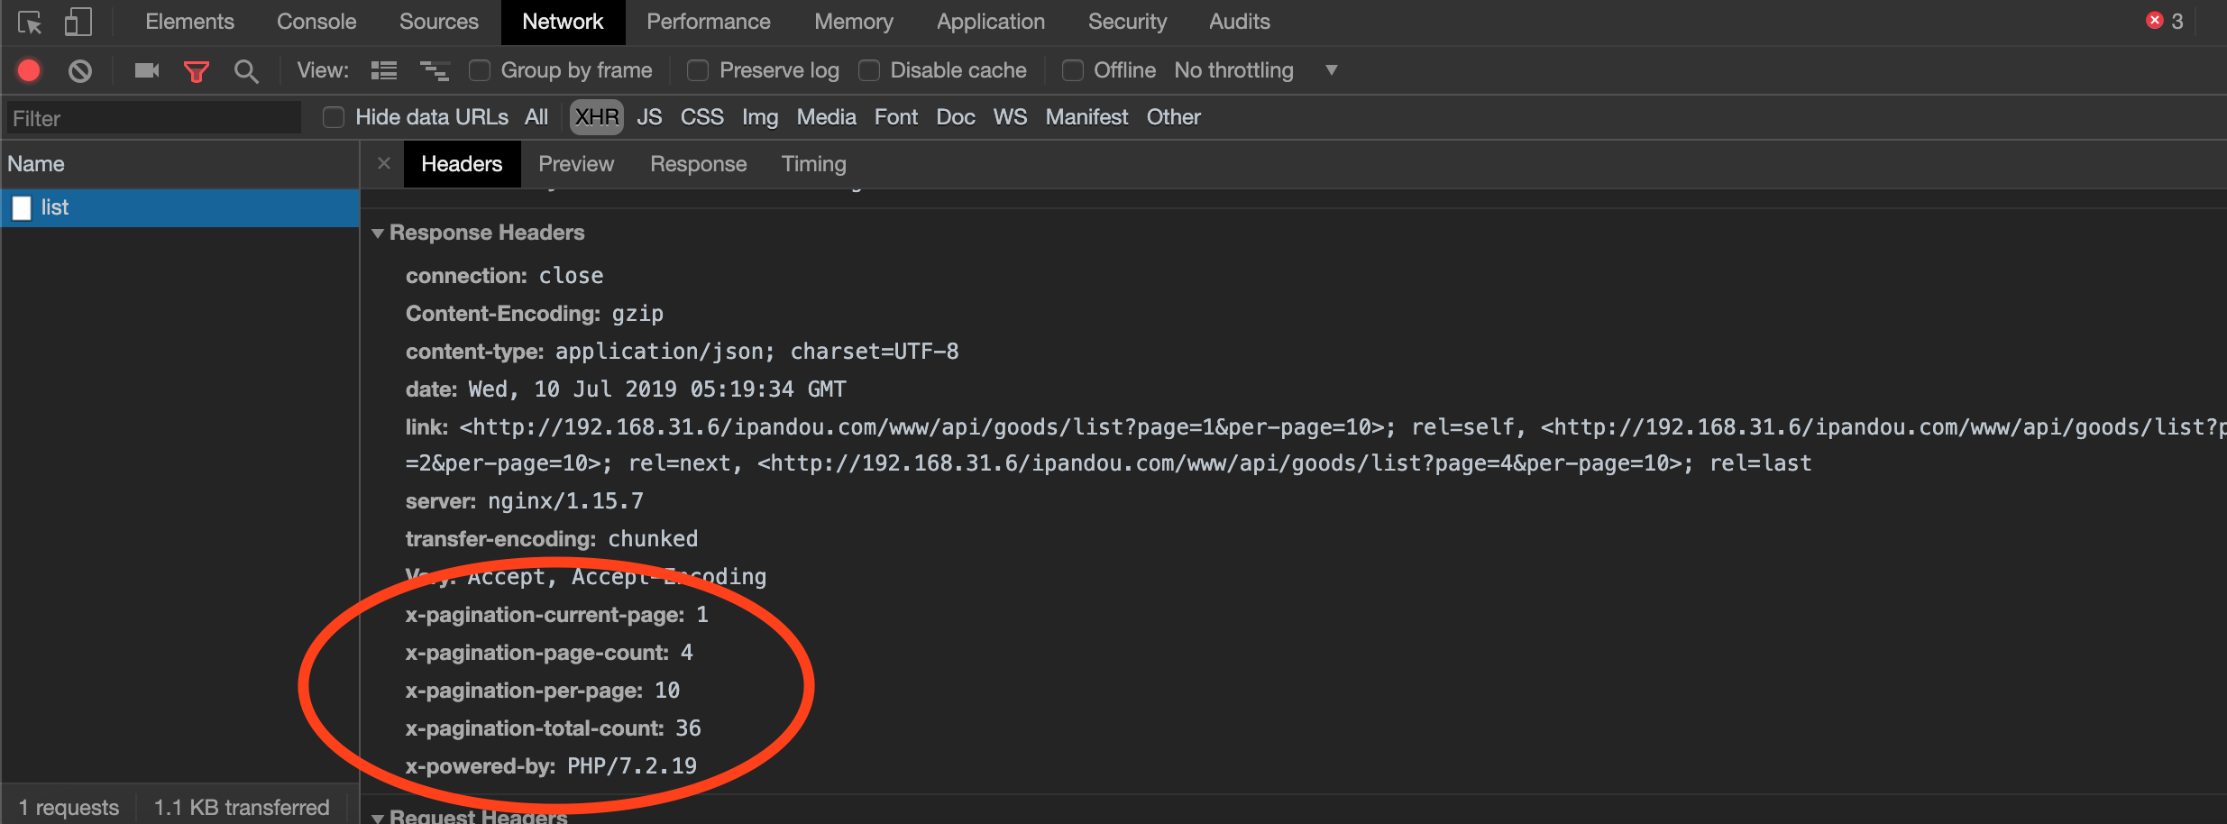Expand the Request Headers section

pos(379,816)
